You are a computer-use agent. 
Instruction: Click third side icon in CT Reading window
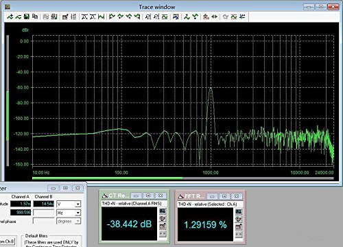click(163, 226)
